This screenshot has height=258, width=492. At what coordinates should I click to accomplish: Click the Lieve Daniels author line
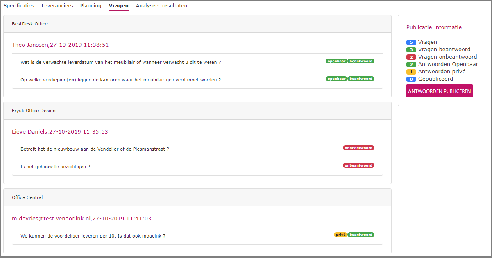[60, 132]
